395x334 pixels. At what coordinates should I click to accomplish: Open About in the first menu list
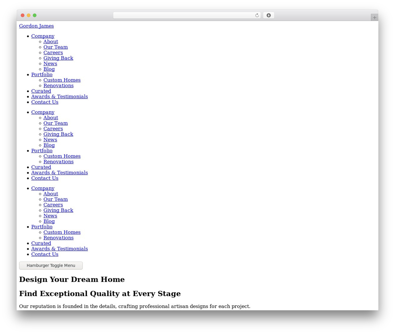[51, 42]
